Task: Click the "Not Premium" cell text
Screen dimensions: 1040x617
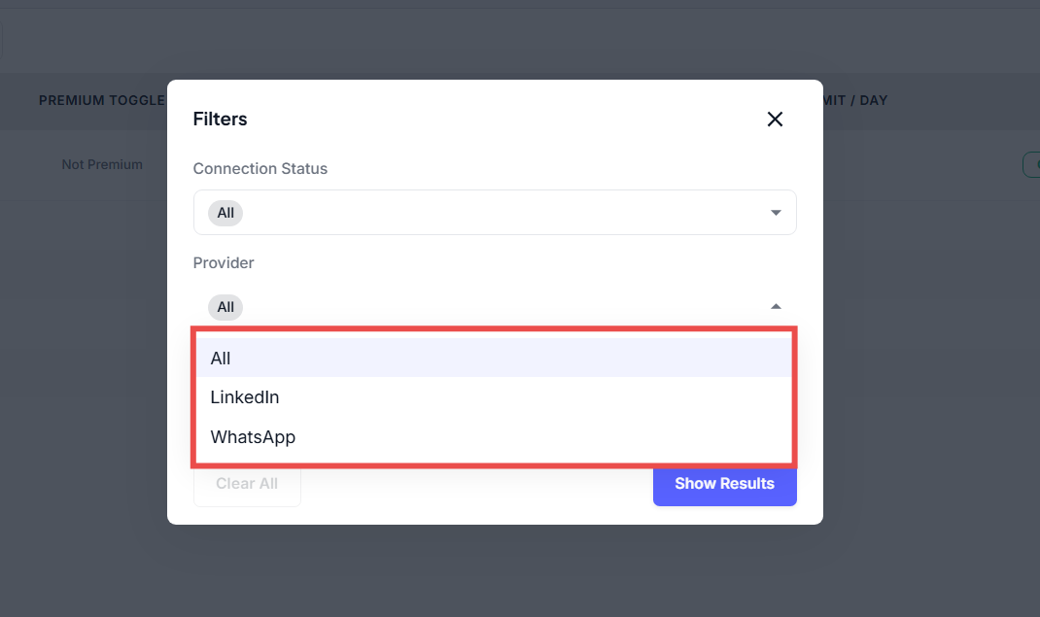Action: point(102,164)
